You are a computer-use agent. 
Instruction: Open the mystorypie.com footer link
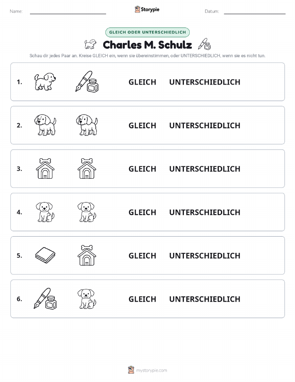tap(147, 370)
